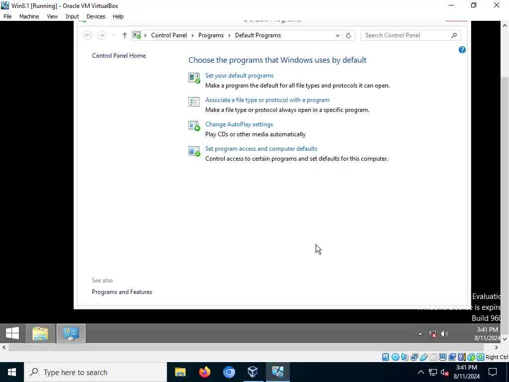Click the address bar Default Programs icon
The width and height of the screenshot is (509, 382).
[137, 35]
